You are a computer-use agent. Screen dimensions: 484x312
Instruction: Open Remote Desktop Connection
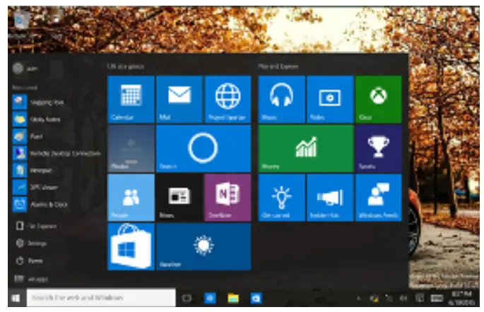pyautogui.click(x=56, y=153)
